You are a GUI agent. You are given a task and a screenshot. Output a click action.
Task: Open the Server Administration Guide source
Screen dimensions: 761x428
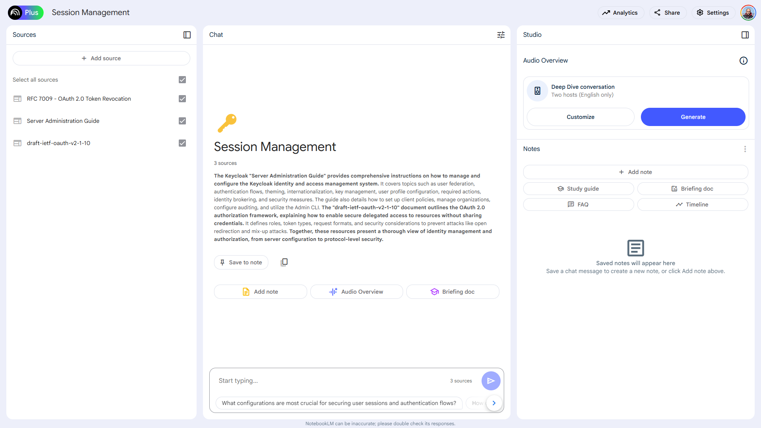click(63, 121)
